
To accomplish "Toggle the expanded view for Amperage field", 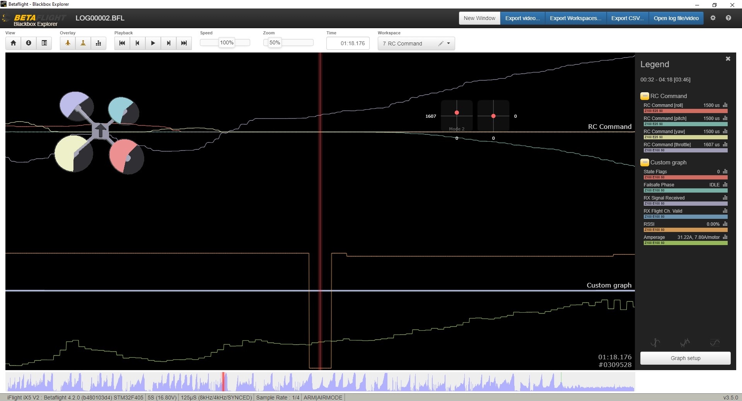I will pyautogui.click(x=725, y=237).
